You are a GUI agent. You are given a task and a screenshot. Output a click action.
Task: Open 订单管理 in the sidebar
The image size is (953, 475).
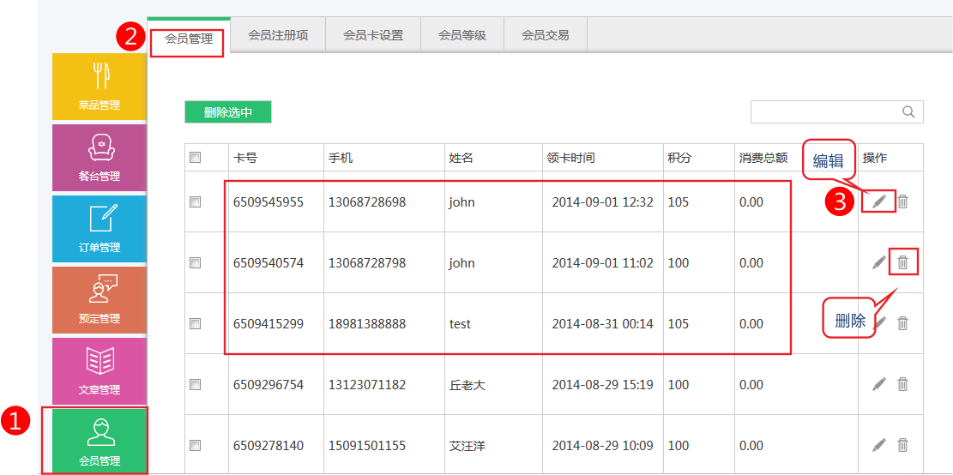100,228
